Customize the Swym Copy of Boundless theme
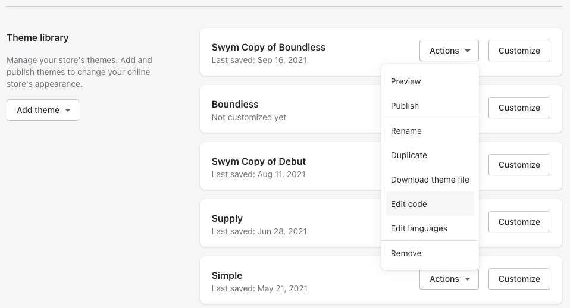570x308 pixels. pyautogui.click(x=519, y=51)
